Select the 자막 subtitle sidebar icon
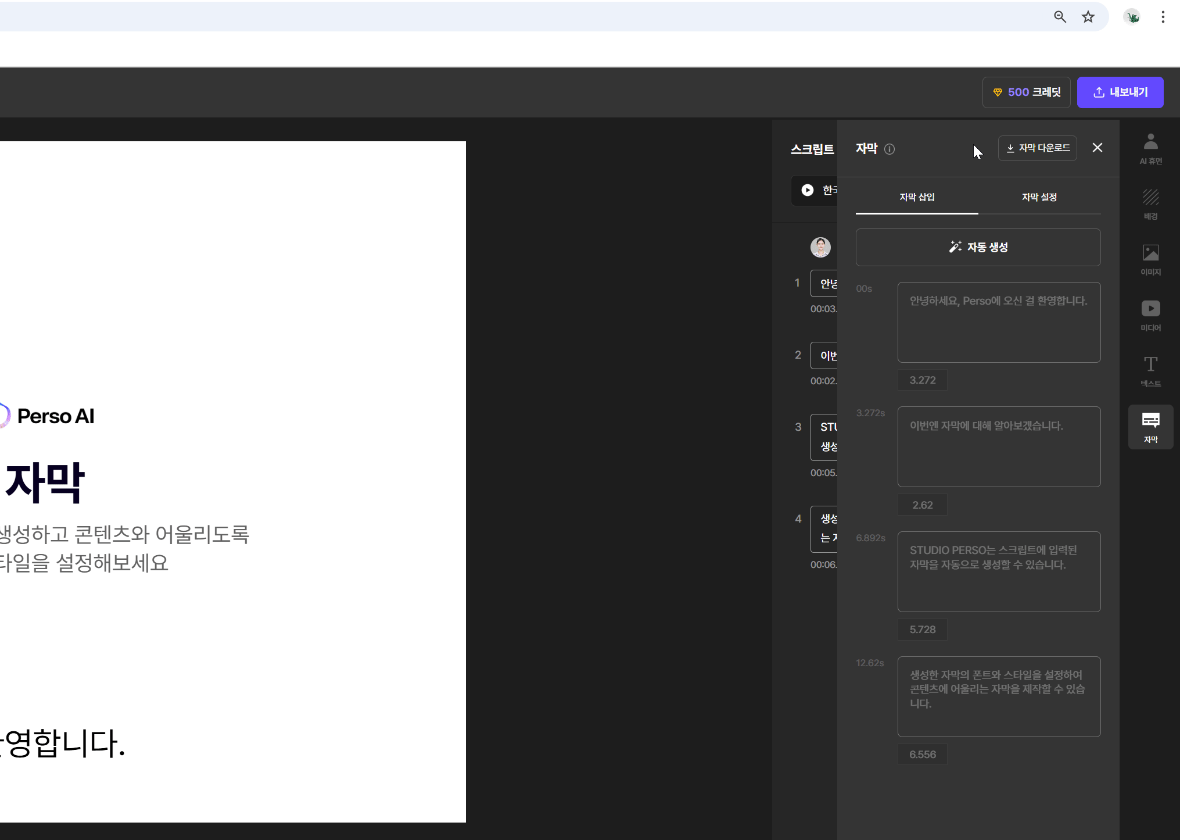This screenshot has width=1180, height=840. tap(1150, 427)
